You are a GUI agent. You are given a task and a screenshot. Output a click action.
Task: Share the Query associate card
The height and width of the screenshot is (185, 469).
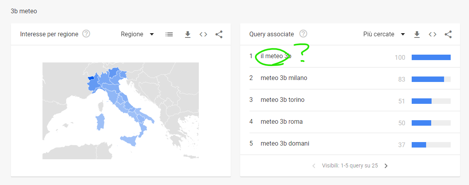(448, 34)
